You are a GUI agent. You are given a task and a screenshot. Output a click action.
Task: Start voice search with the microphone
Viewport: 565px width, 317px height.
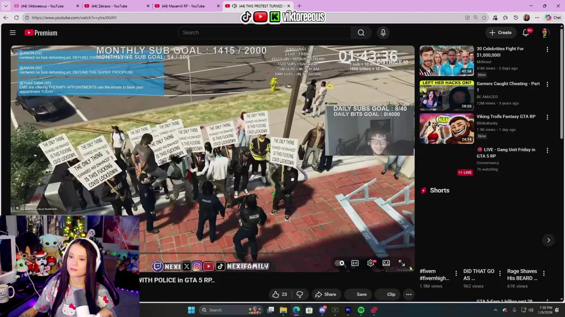click(x=383, y=33)
